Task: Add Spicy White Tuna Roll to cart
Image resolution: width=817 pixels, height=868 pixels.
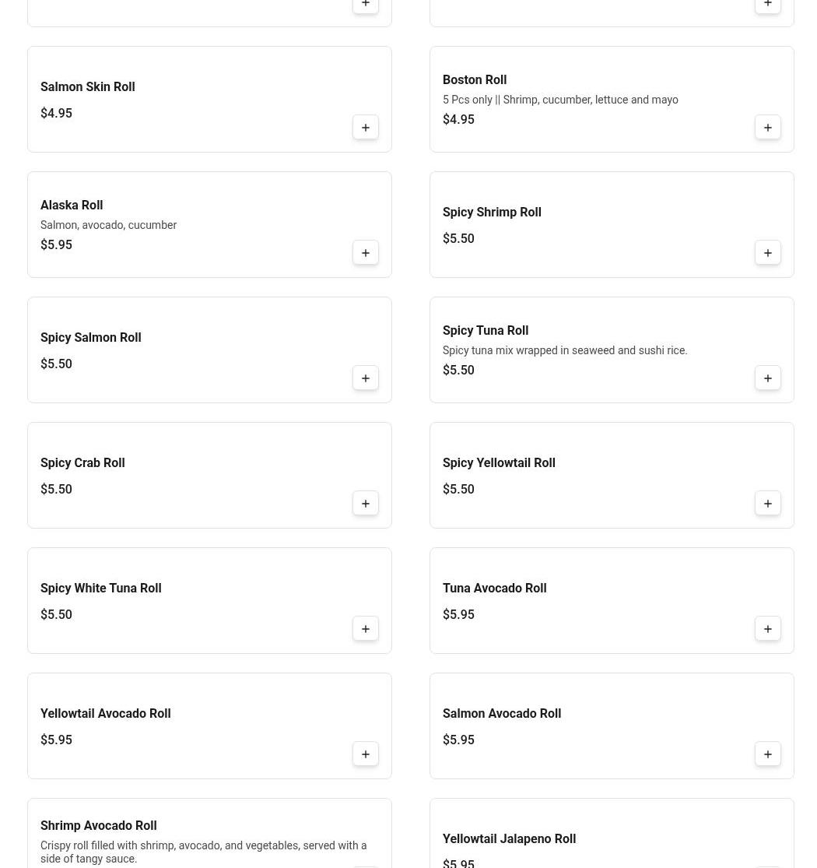Action: (x=366, y=629)
